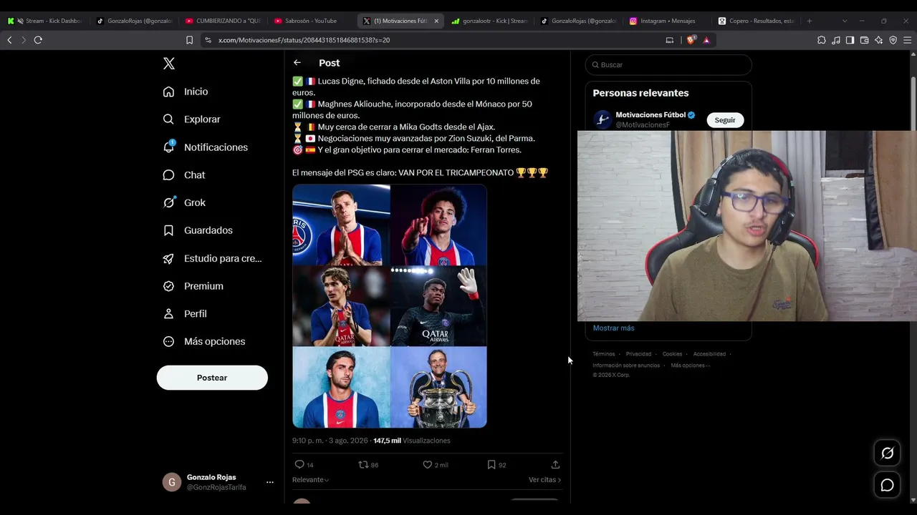Reload the current page
The width and height of the screenshot is (917, 515).
coord(38,40)
